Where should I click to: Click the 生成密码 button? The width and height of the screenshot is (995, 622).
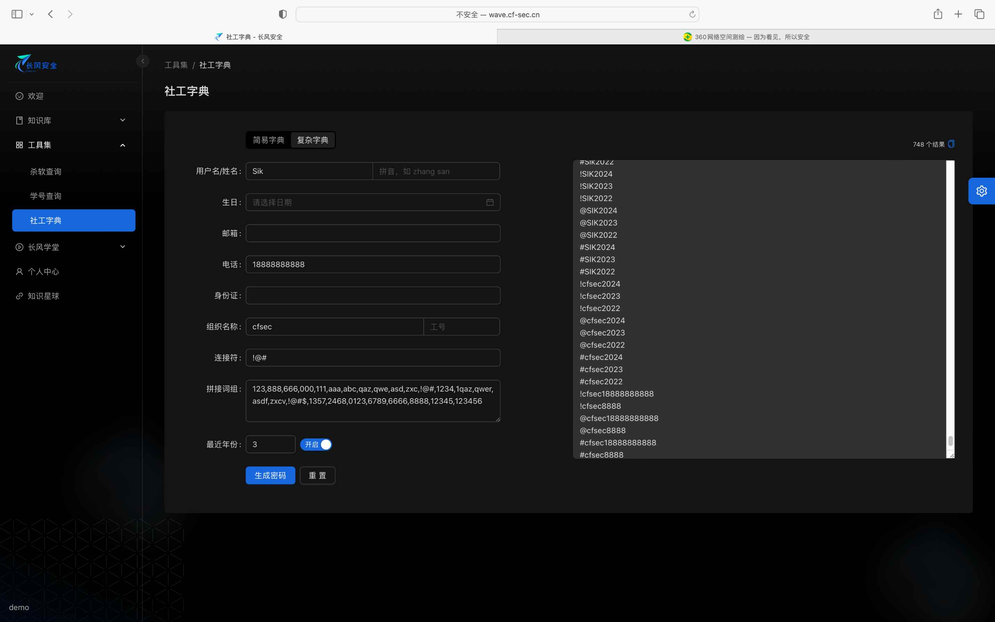point(270,475)
